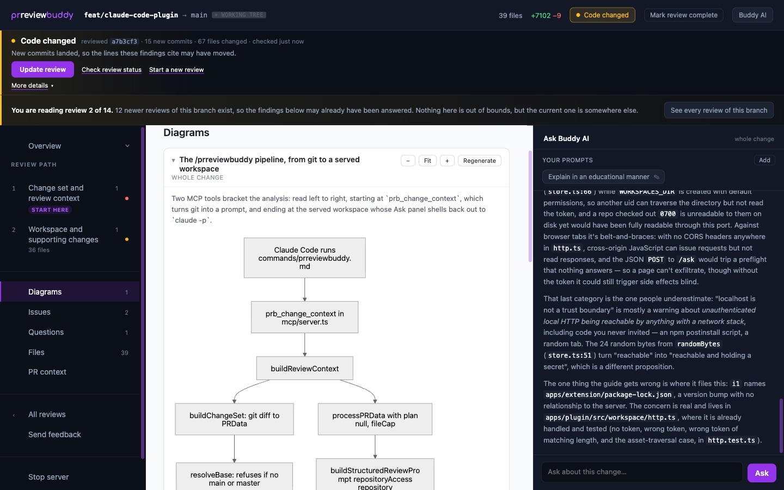Click the Code changed status pill
The height and width of the screenshot is (490, 784).
(x=602, y=15)
